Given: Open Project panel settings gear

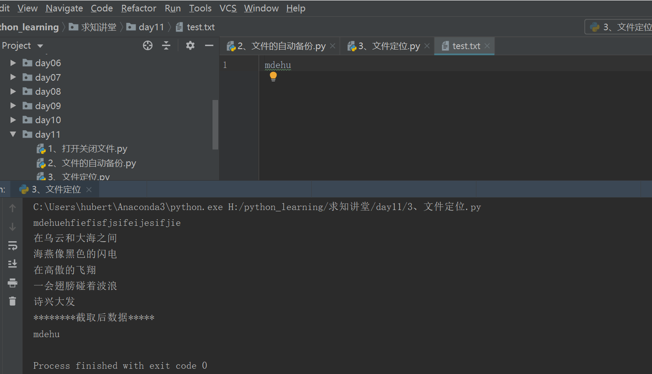Looking at the screenshot, I should coord(190,45).
